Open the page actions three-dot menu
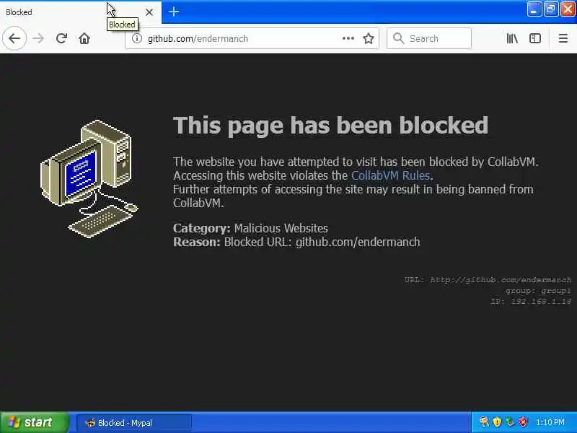This screenshot has height=433, width=577. coord(348,38)
